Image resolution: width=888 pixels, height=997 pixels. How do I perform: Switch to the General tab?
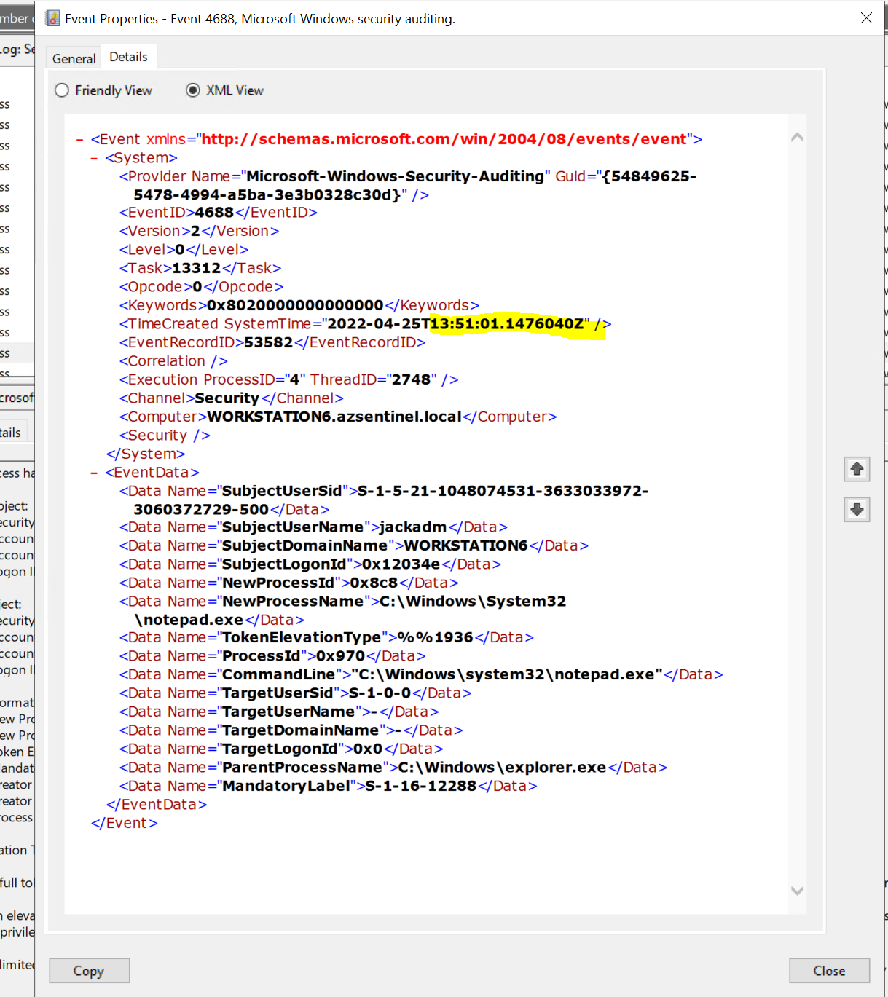pyautogui.click(x=73, y=57)
